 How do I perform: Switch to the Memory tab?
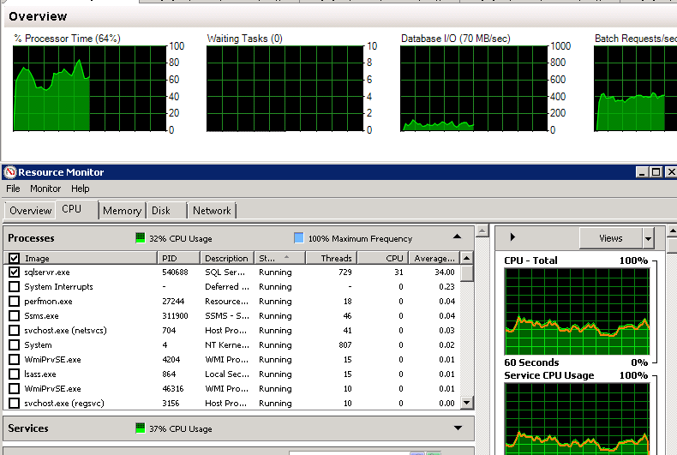(x=123, y=211)
